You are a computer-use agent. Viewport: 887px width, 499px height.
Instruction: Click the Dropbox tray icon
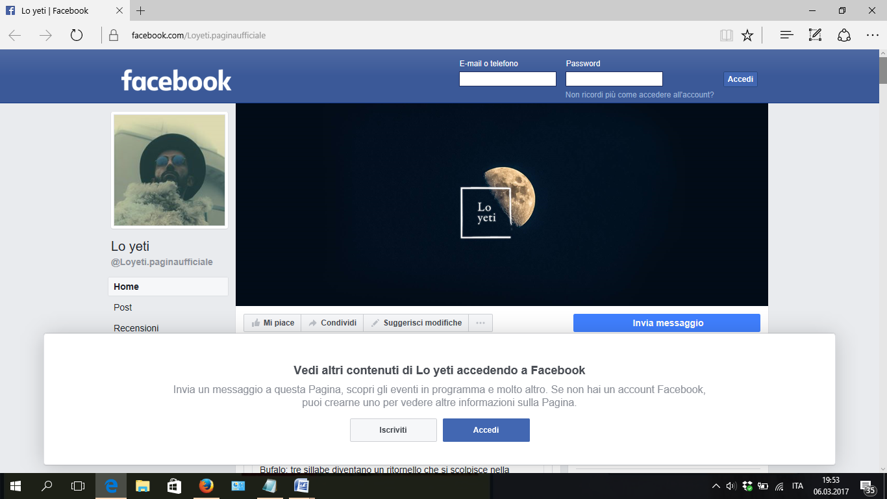click(747, 486)
